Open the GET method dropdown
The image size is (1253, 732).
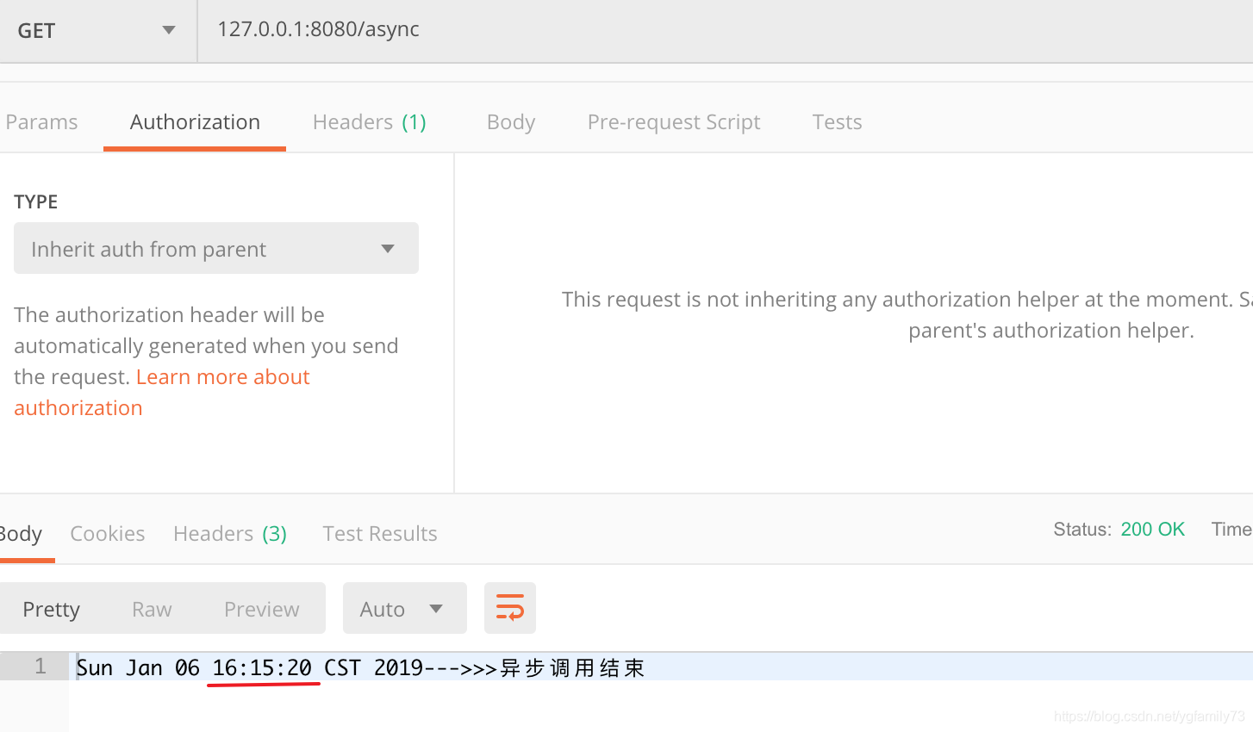pyautogui.click(x=97, y=31)
